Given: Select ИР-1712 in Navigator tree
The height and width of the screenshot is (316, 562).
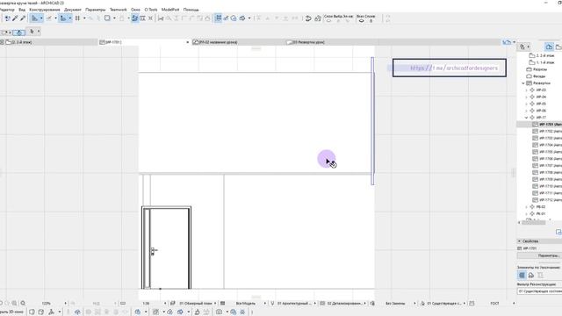Looking at the screenshot, I should coord(547,200).
